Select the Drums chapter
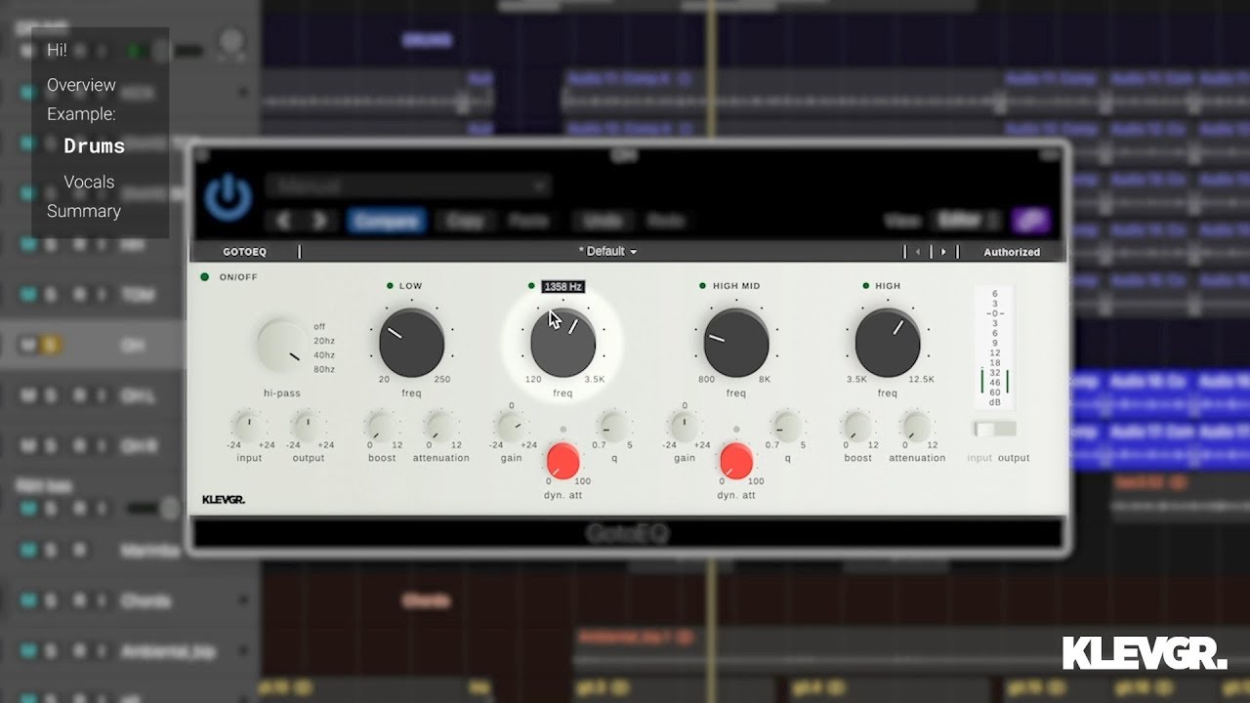This screenshot has width=1250, height=703. 94,146
